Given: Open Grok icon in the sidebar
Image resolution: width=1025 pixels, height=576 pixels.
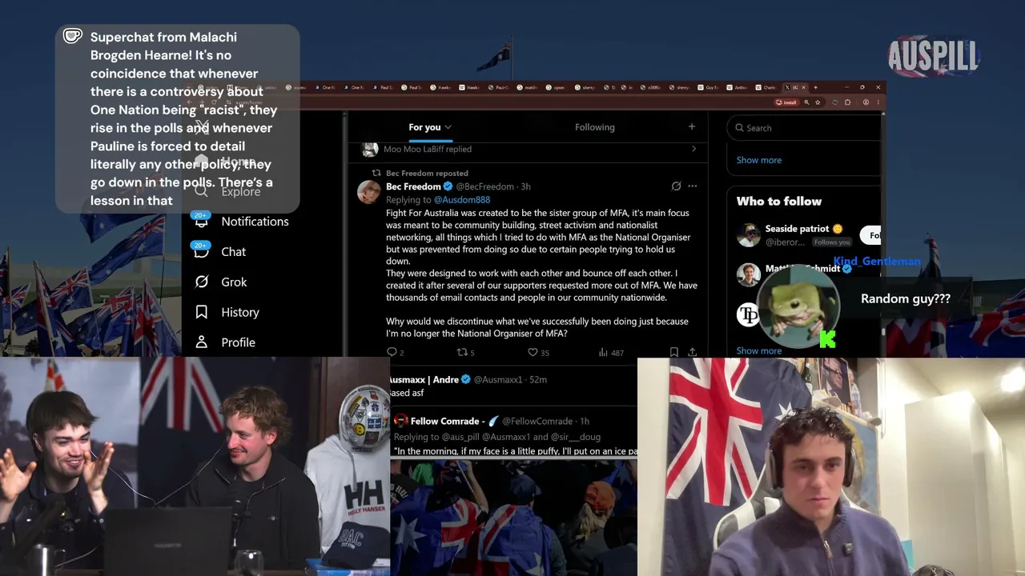Looking at the screenshot, I should point(202,282).
